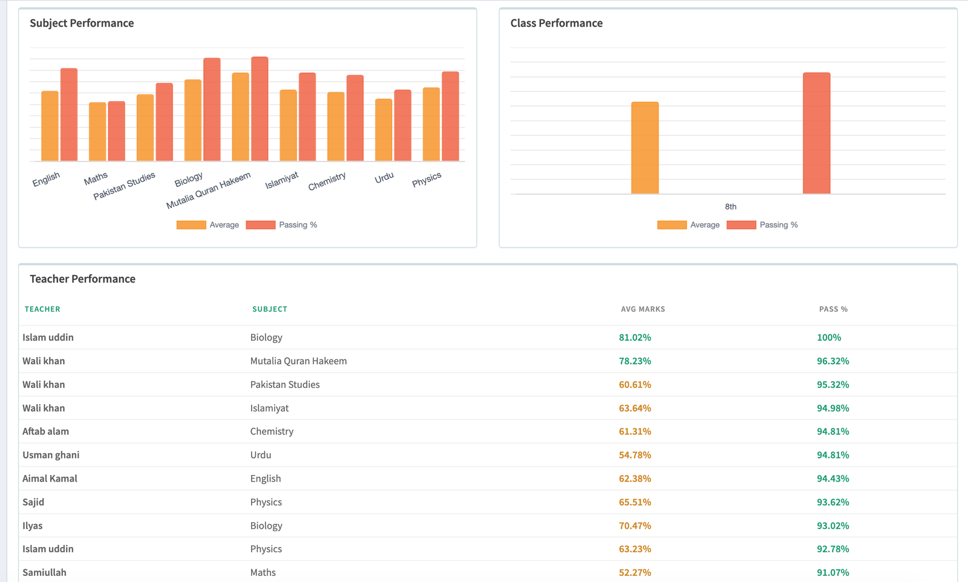Screen dimensions: 968x582
Task: Click the Maths Passing % bar
Action: point(117,131)
